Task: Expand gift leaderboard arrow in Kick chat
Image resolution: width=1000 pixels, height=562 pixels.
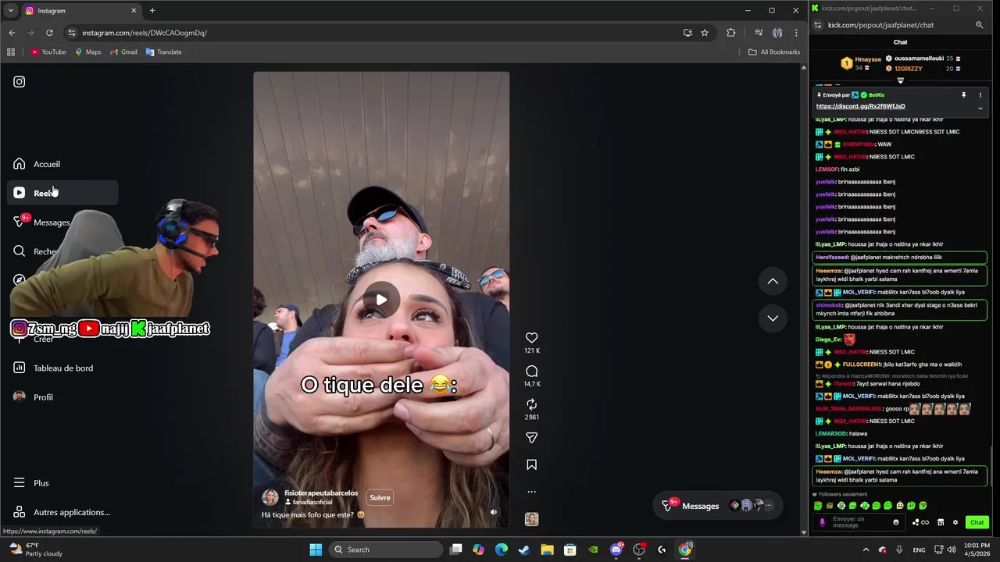Action: pos(900,80)
